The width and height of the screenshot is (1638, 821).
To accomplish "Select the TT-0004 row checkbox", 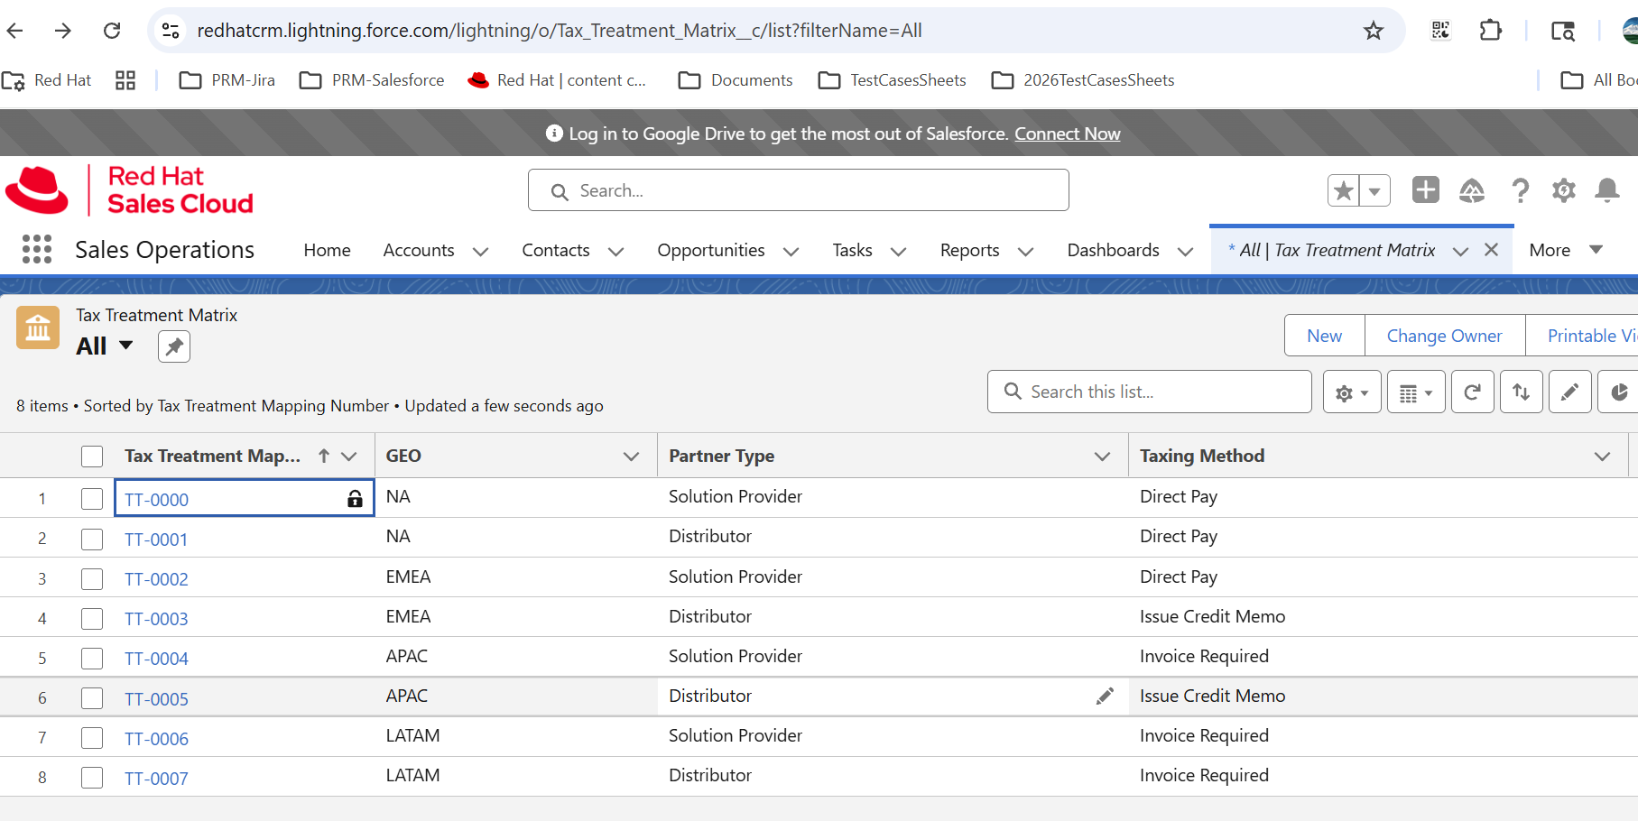I will pos(92,659).
